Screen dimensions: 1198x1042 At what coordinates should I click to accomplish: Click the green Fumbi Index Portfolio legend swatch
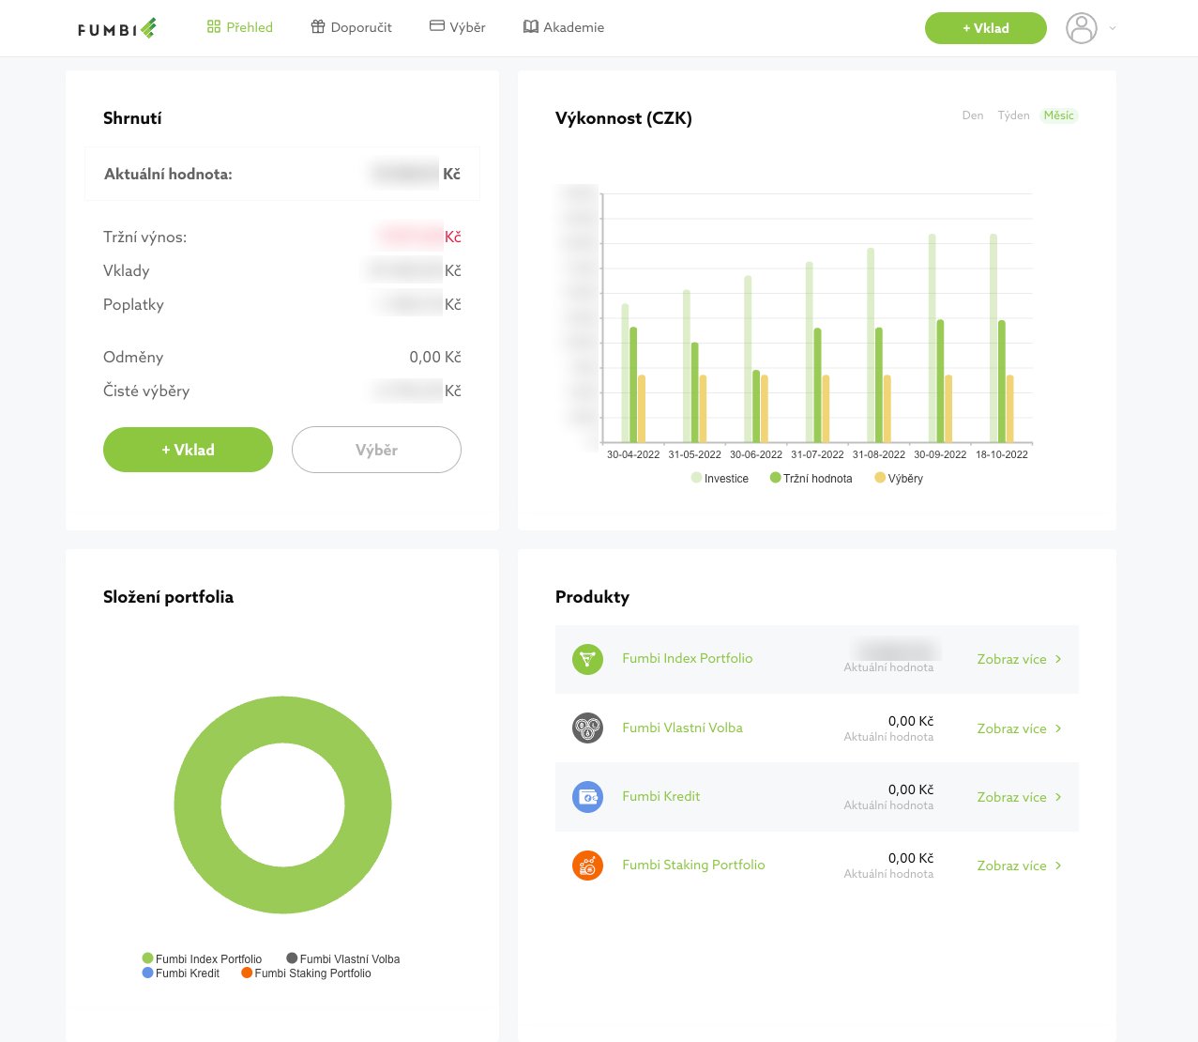(147, 958)
